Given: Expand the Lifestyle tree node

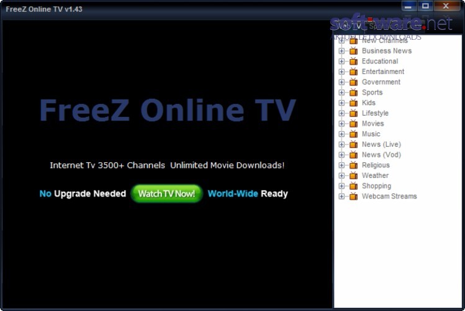Looking at the screenshot, I should point(341,113).
